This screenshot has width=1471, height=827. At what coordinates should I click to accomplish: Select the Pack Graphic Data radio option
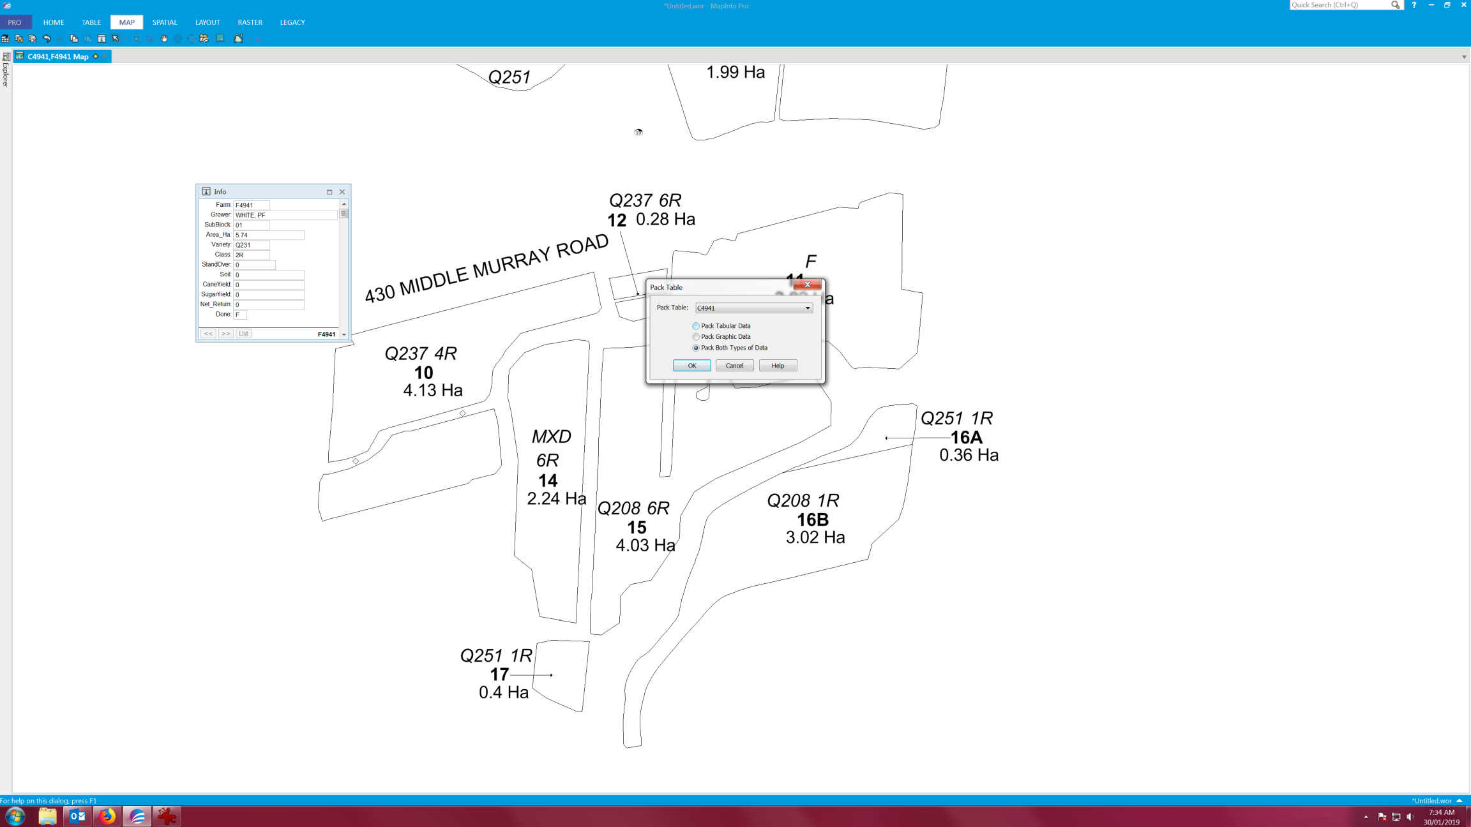tap(696, 337)
